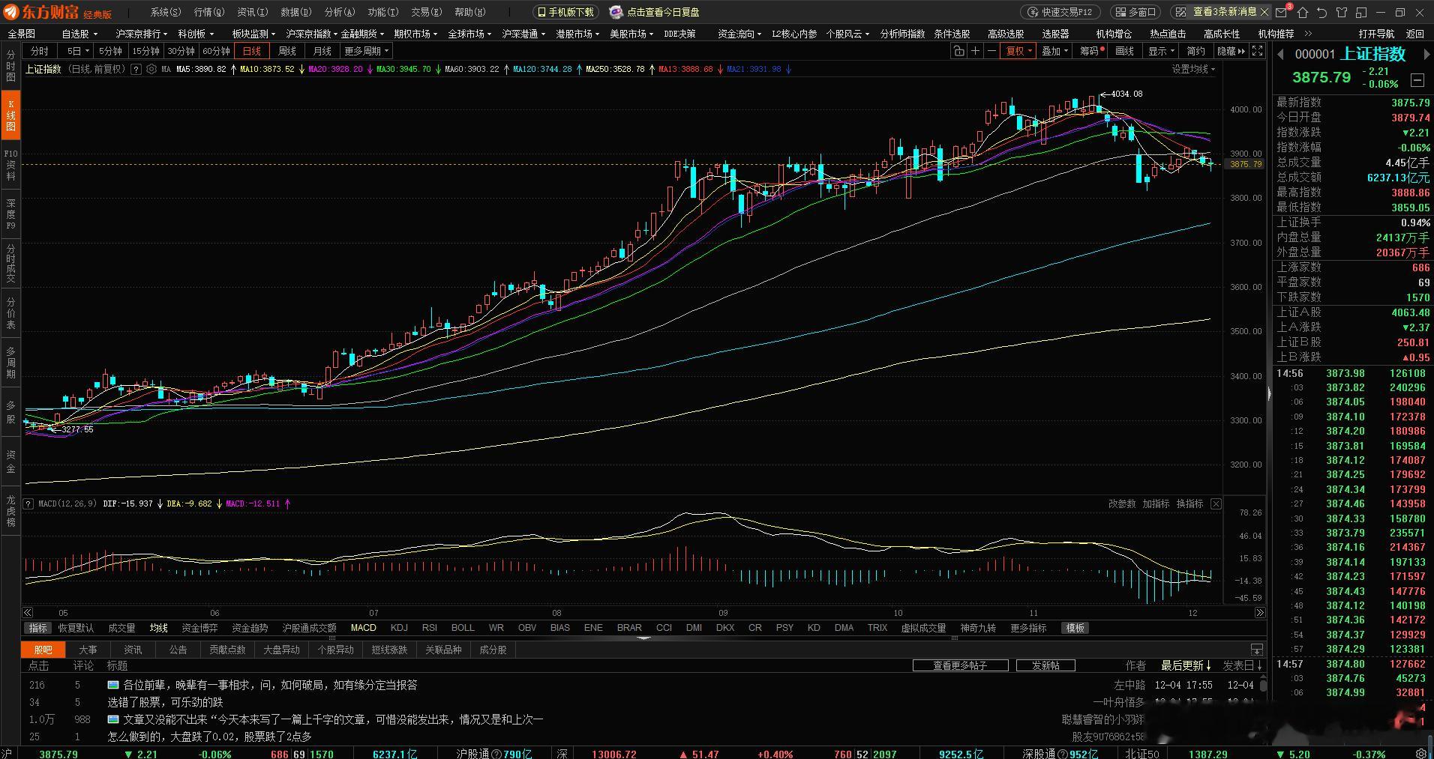The width and height of the screenshot is (1434, 759).
Task: Open the window restore layout icon
Action: tap(1361, 12)
